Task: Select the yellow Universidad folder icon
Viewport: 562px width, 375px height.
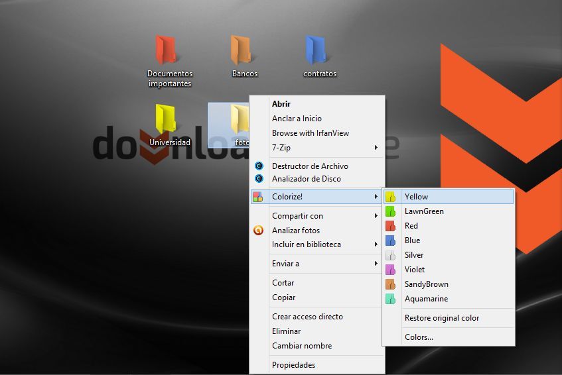Action: point(166,119)
